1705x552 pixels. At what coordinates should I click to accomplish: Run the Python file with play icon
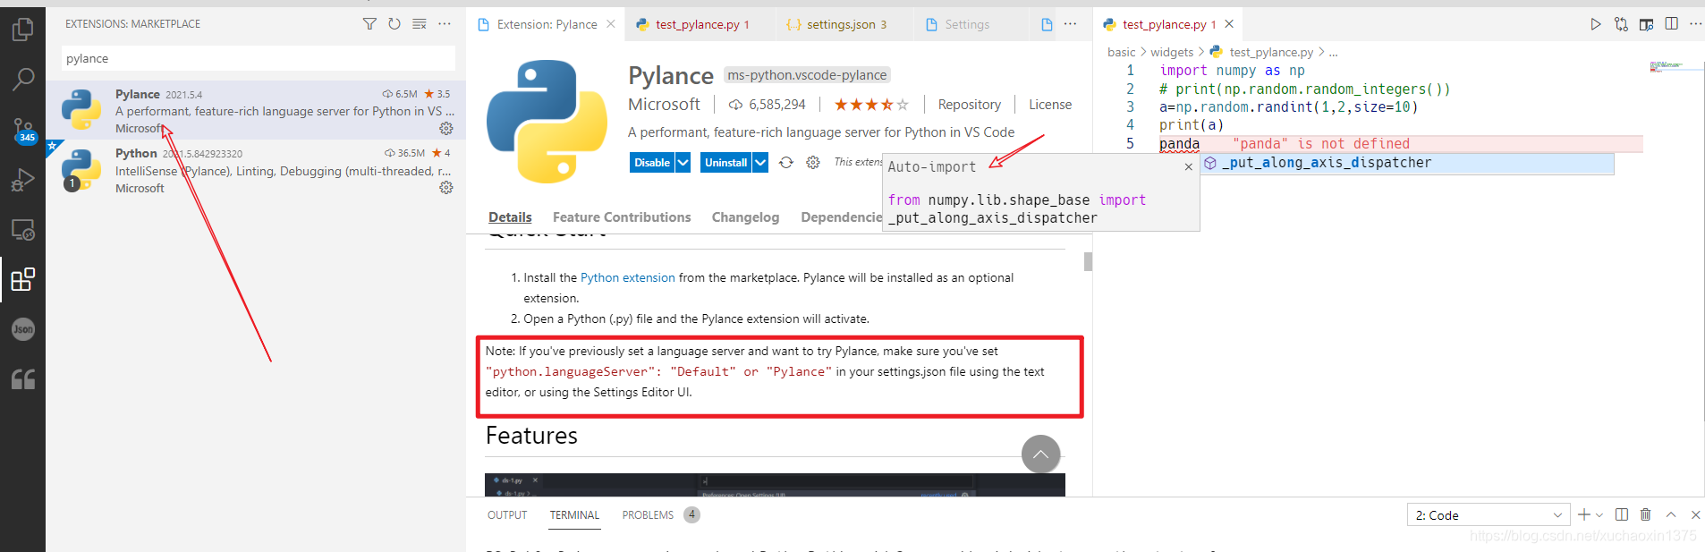[x=1595, y=24]
